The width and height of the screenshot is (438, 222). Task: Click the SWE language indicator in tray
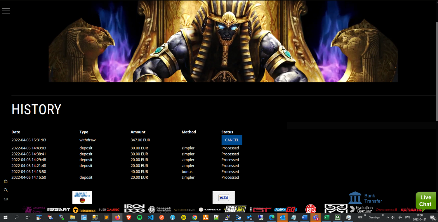tap(407, 218)
